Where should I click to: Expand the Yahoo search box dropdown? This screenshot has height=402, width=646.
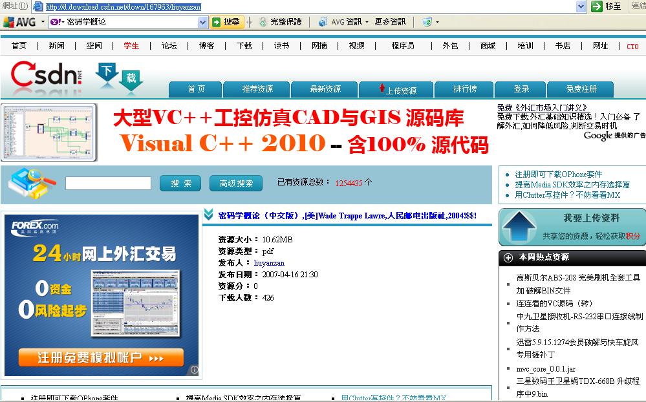click(x=202, y=22)
